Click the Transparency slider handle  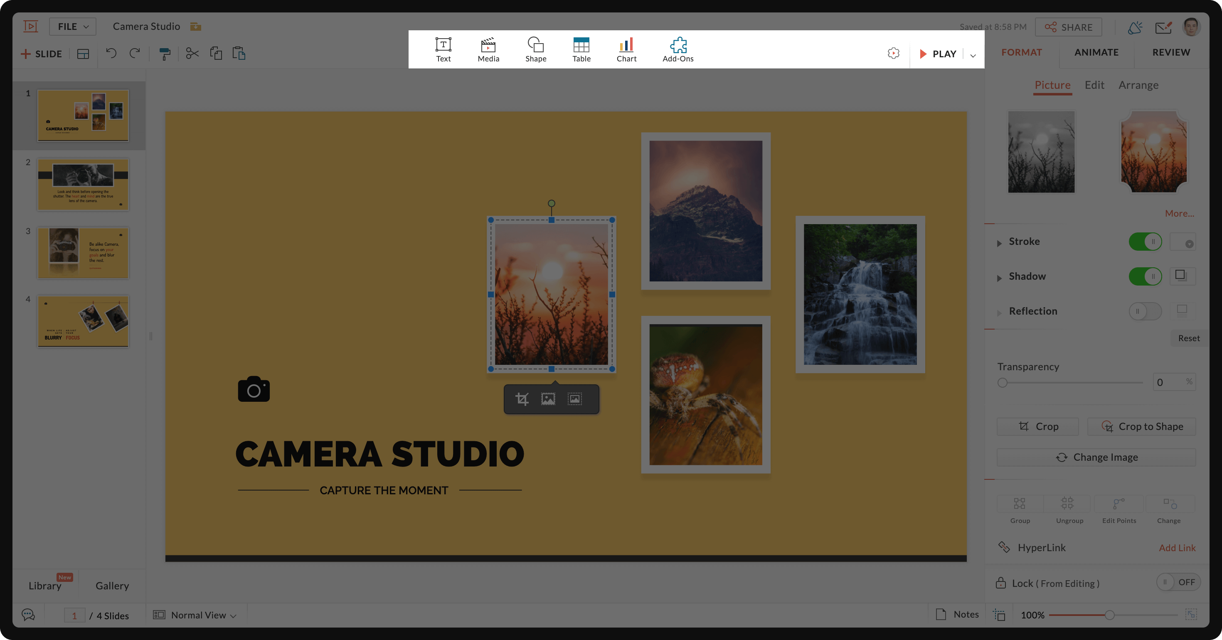tap(1003, 383)
